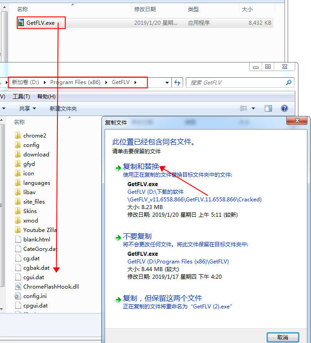The width and height of the screenshot is (311, 343).
Task: Click scroll up arrow in upper window
Action: pyautogui.click(x=4, y=8)
